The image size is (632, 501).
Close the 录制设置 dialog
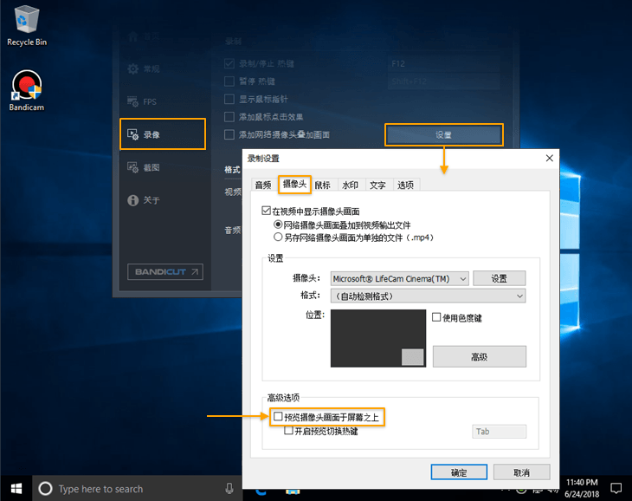[550, 158]
